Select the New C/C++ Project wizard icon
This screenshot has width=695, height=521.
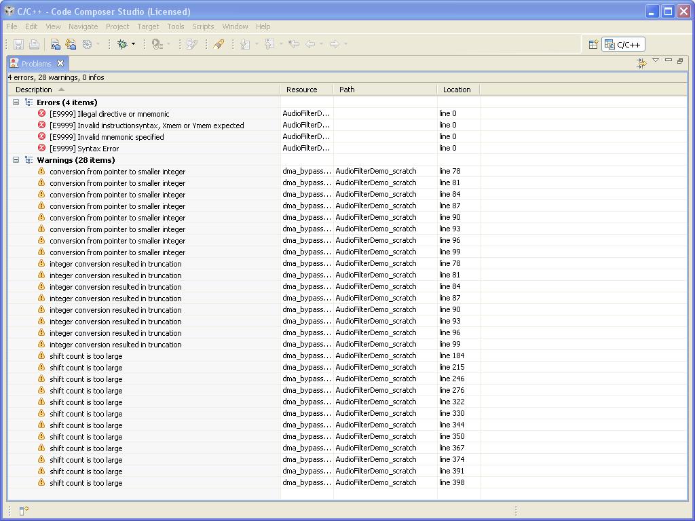(55, 44)
